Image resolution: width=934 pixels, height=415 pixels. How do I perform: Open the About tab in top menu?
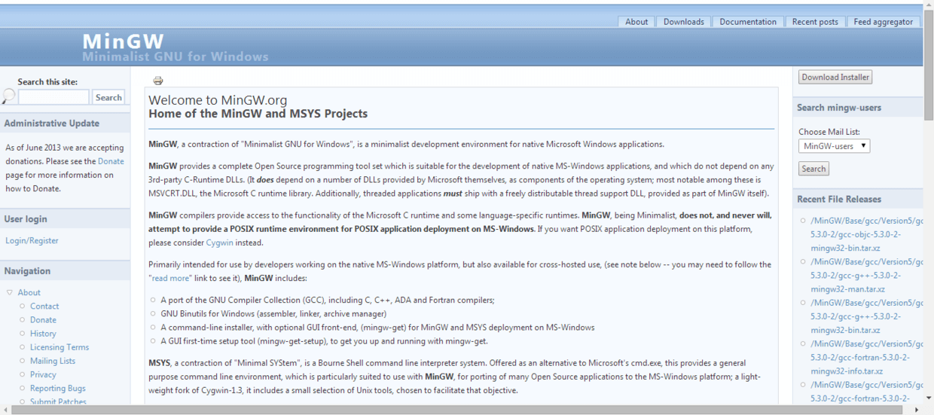636,22
